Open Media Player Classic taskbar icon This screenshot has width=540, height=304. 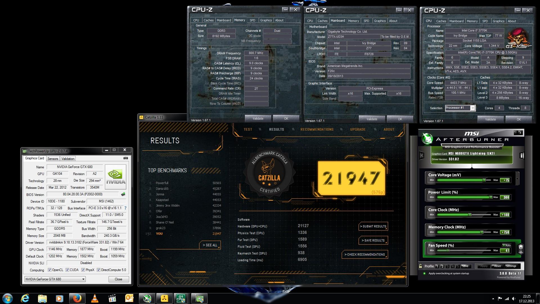tap(112, 298)
